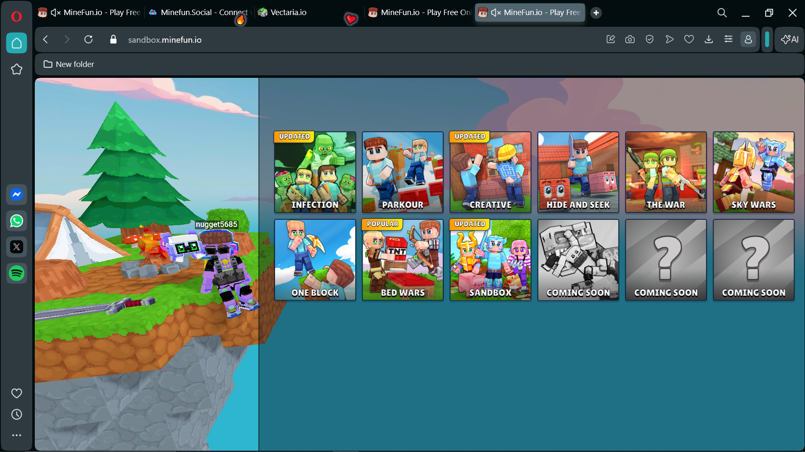
Task: Open a new tab
Action: pyautogui.click(x=596, y=13)
